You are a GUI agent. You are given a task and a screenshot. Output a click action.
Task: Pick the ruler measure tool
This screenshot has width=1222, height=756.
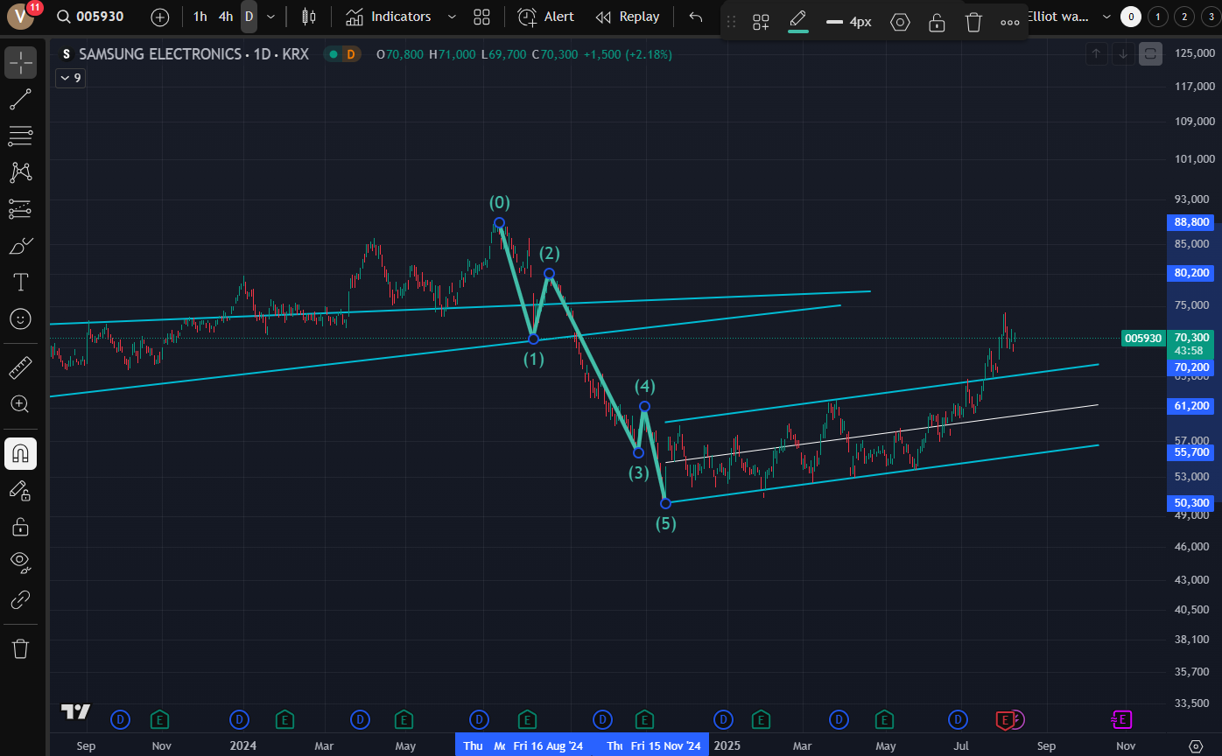20,367
